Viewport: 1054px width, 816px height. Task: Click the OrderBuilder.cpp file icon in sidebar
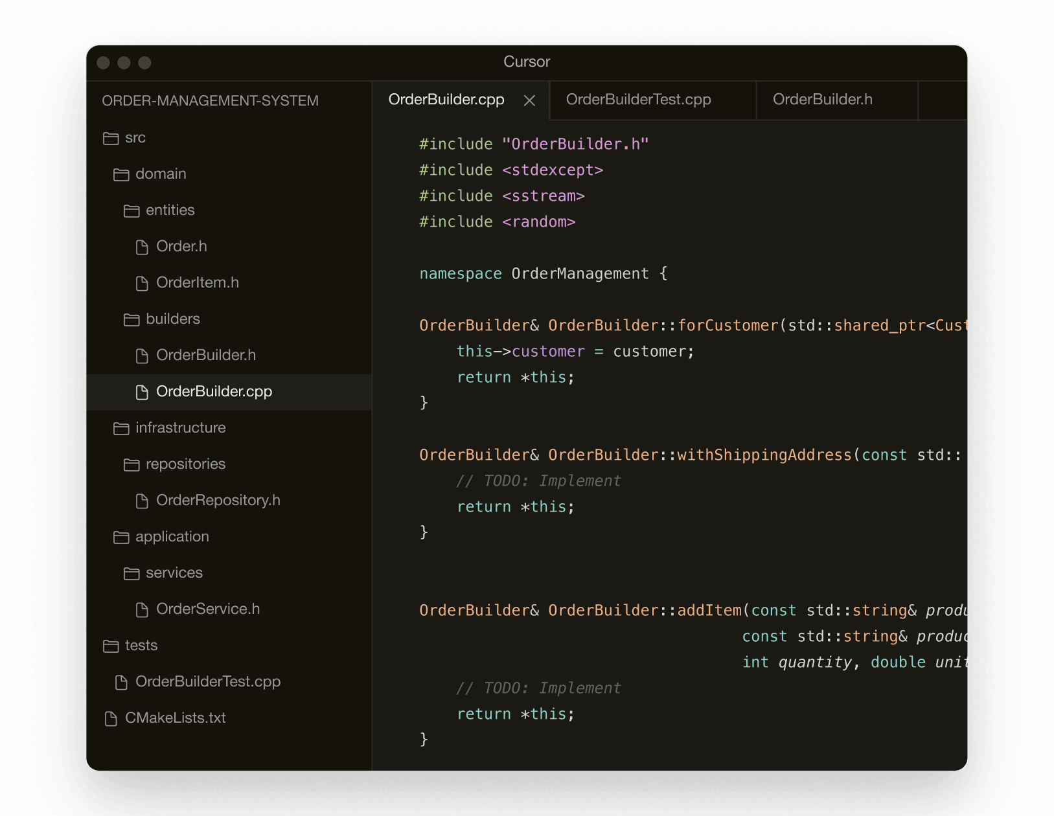click(142, 392)
